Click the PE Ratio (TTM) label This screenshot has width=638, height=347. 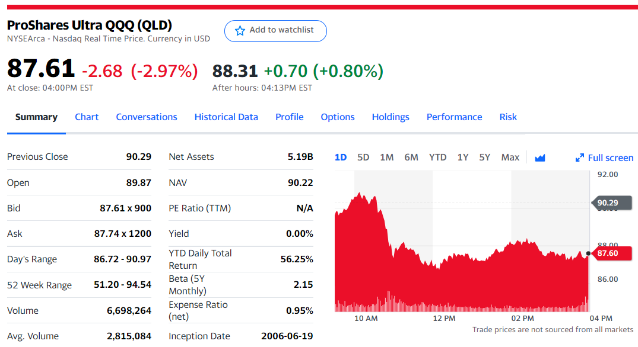200,208
